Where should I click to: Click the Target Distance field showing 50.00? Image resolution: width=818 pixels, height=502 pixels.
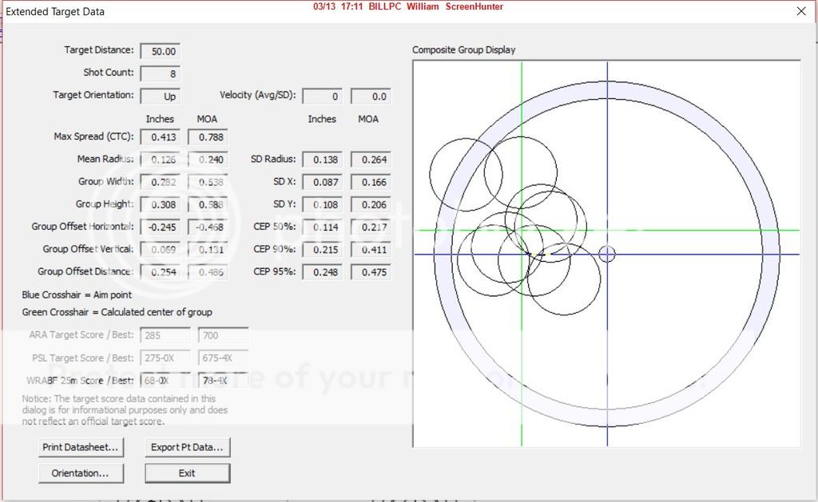(160, 51)
